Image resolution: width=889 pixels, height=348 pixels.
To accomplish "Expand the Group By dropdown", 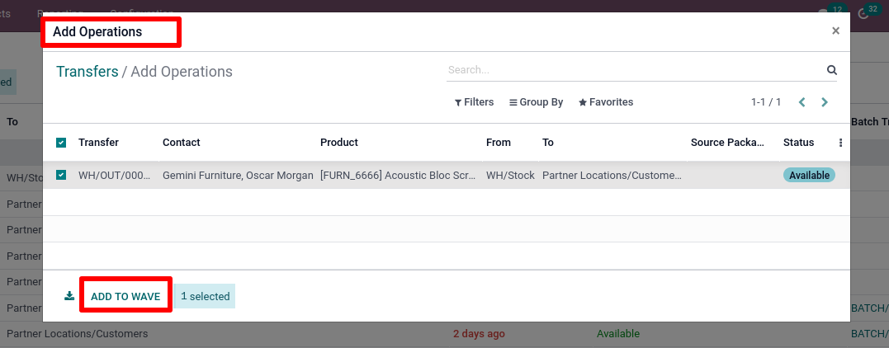I will 537,102.
